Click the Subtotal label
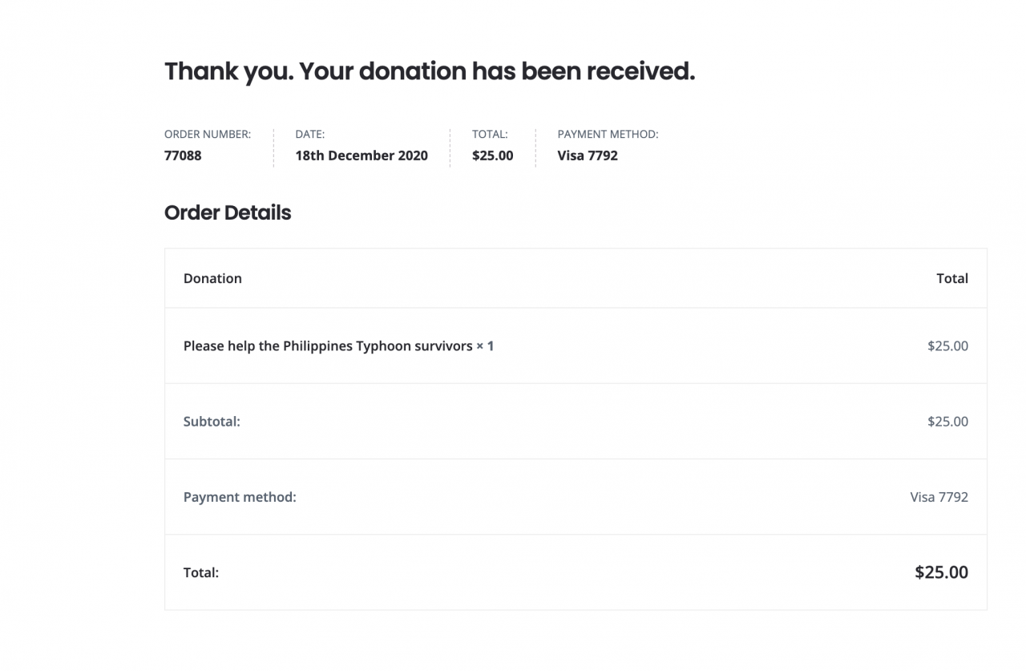This screenshot has height=671, width=1026. click(212, 422)
